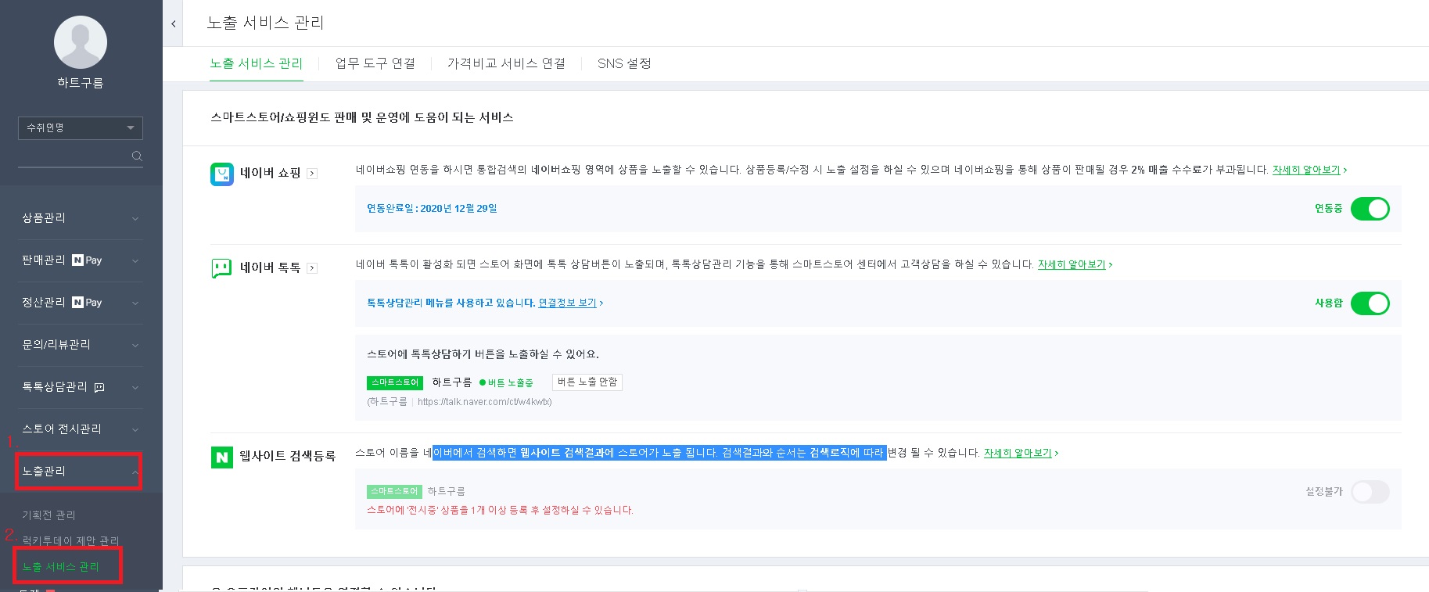This screenshot has height=592, width=1429.
Task: Click the disabled 설정불가 toggle
Action: click(1370, 492)
